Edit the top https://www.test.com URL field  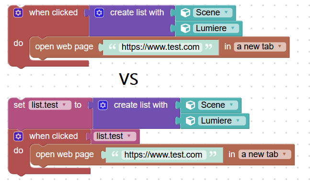(161, 47)
